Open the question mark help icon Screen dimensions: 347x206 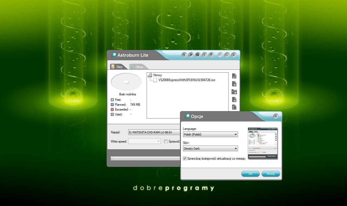coord(211,55)
